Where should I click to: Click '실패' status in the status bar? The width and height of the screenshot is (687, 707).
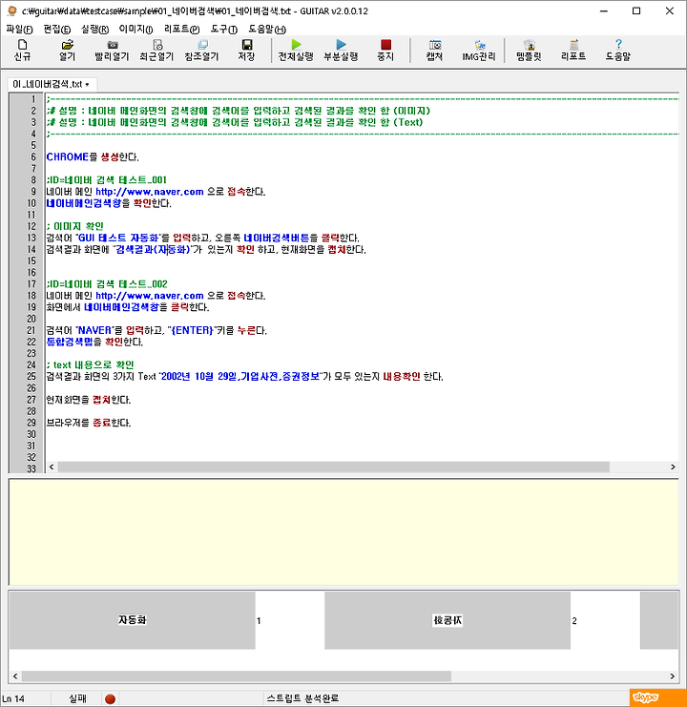(x=77, y=698)
